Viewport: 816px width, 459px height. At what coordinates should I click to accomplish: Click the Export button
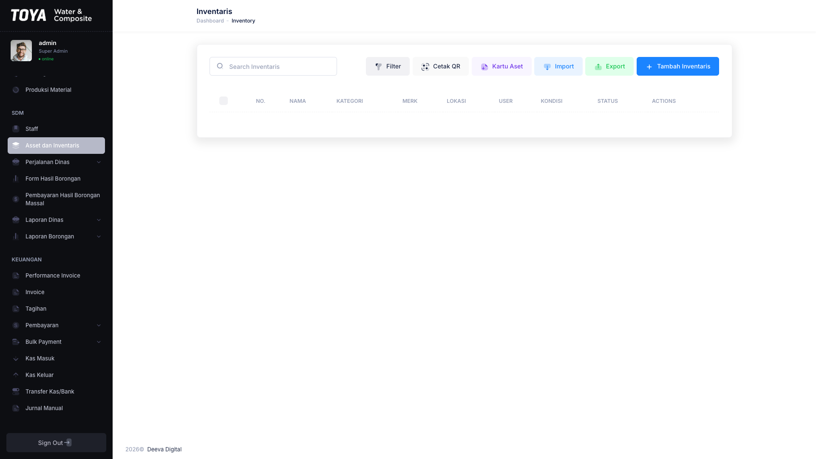(x=609, y=66)
